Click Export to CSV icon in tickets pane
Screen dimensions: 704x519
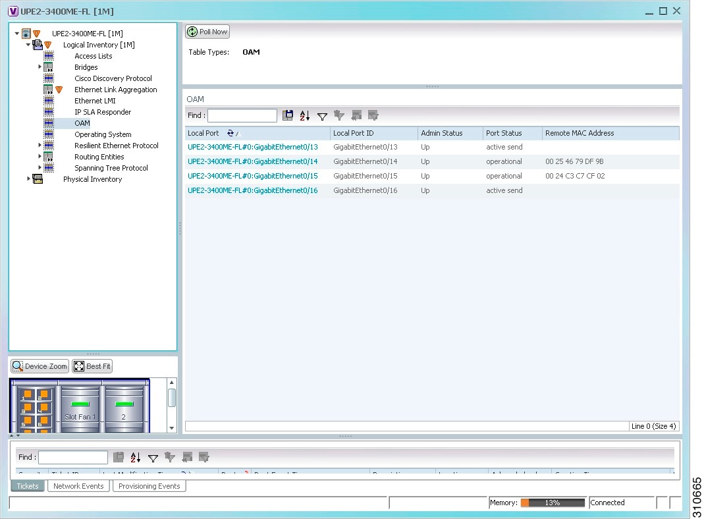119,457
